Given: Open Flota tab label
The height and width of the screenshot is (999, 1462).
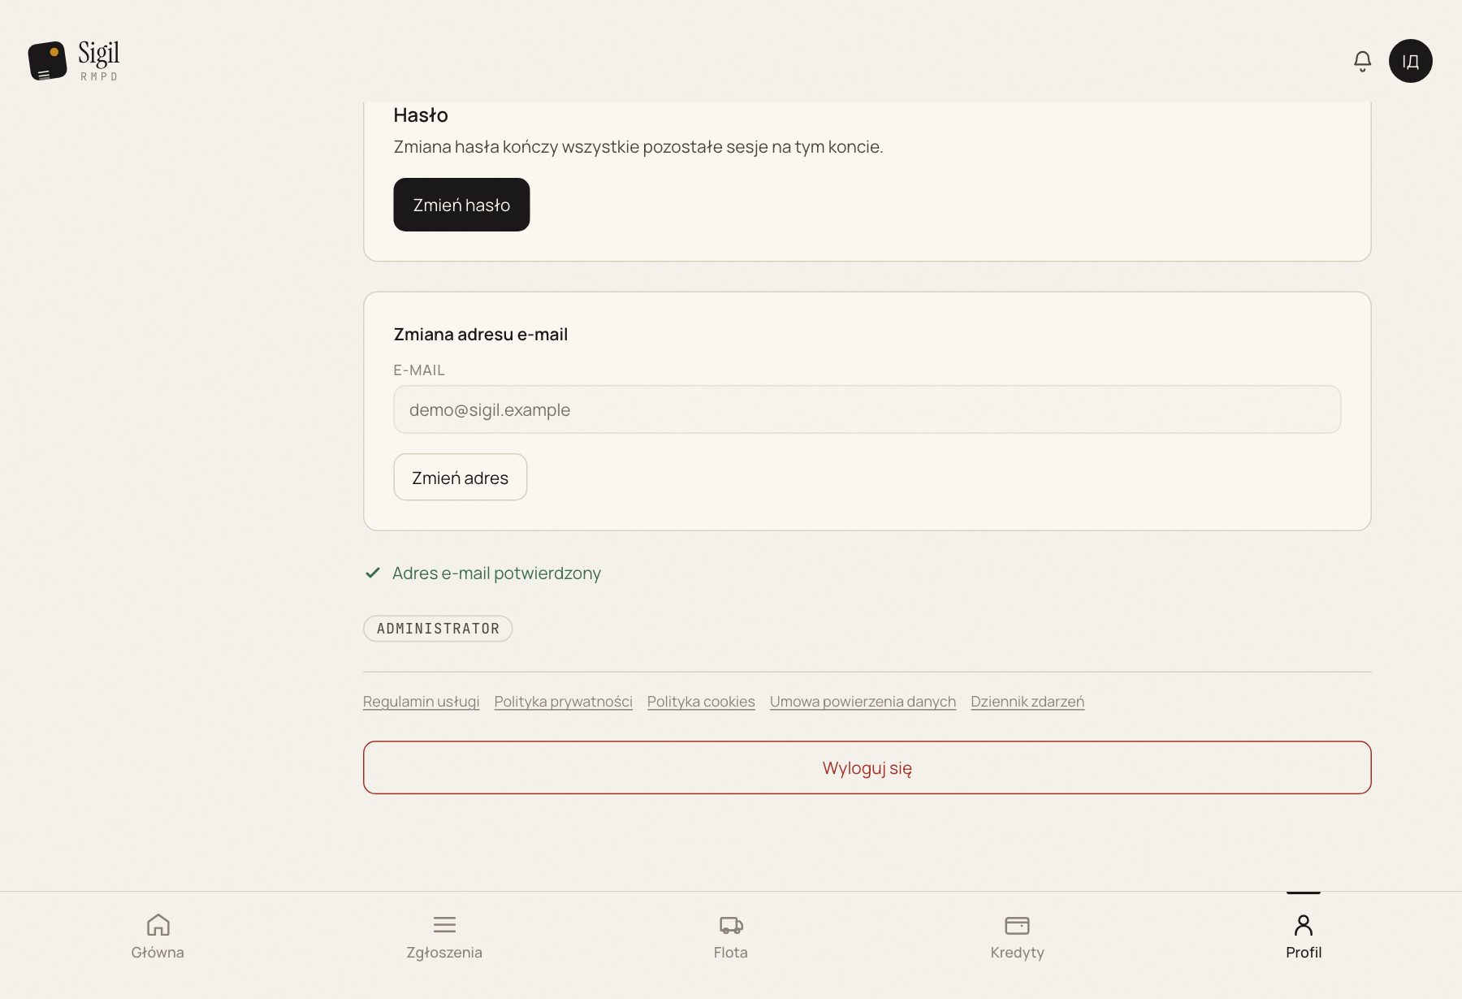Looking at the screenshot, I should coord(731,952).
